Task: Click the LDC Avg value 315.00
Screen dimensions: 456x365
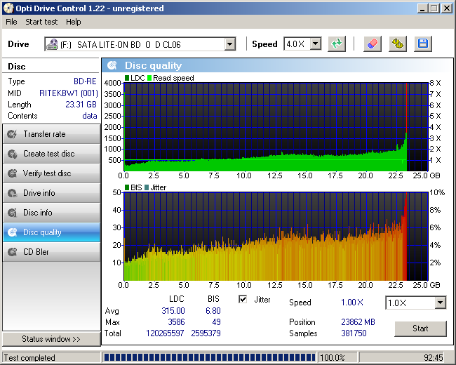Action: coord(173,310)
